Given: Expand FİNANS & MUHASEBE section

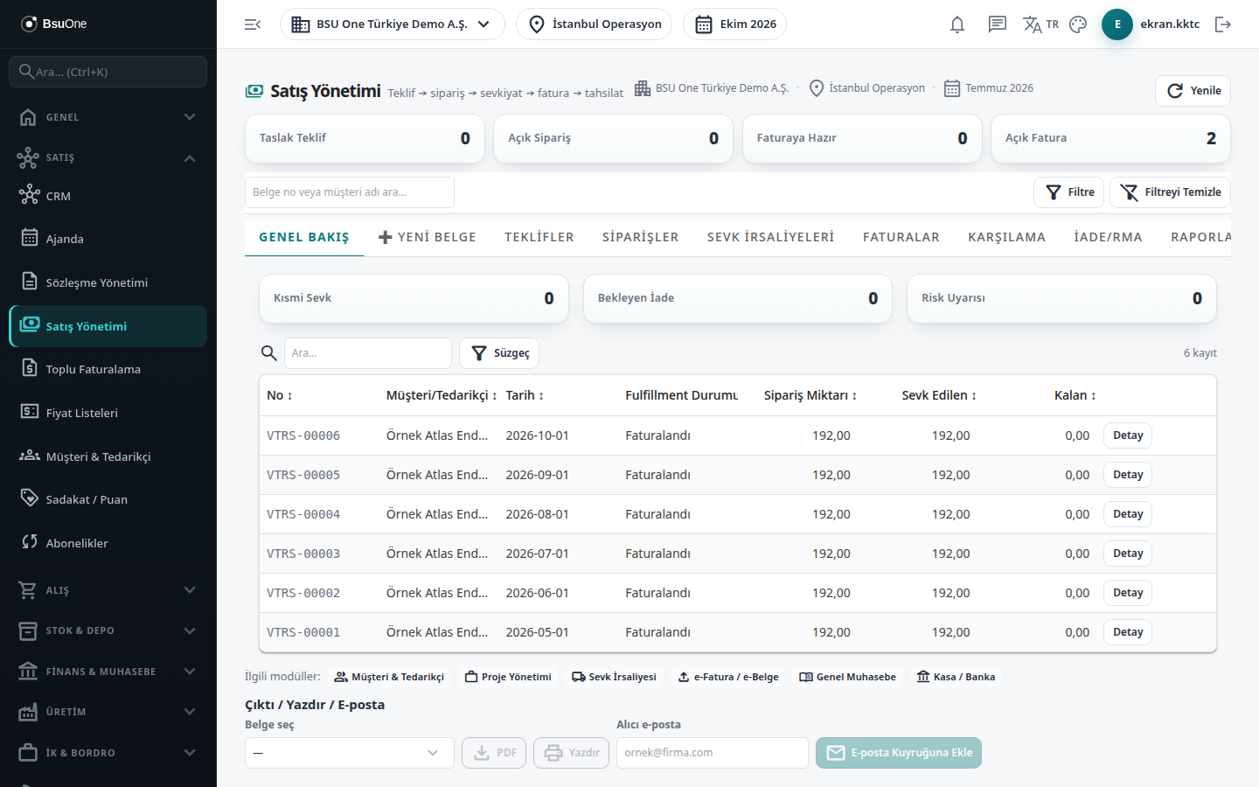Looking at the screenshot, I should tap(108, 672).
